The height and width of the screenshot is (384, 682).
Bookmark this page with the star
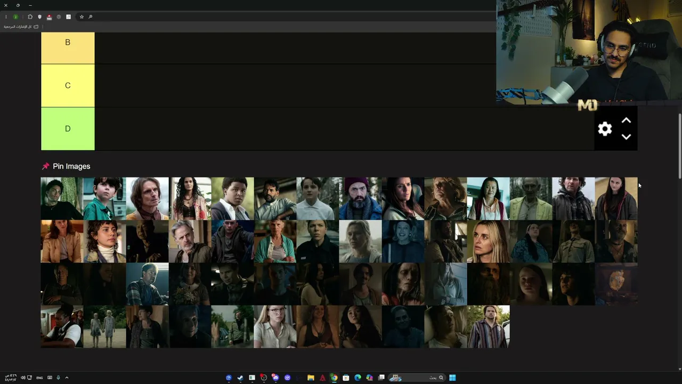pos(82,17)
